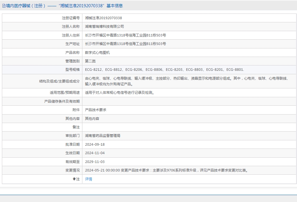
Task: Open the 详情 details link
Action: click(x=88, y=179)
